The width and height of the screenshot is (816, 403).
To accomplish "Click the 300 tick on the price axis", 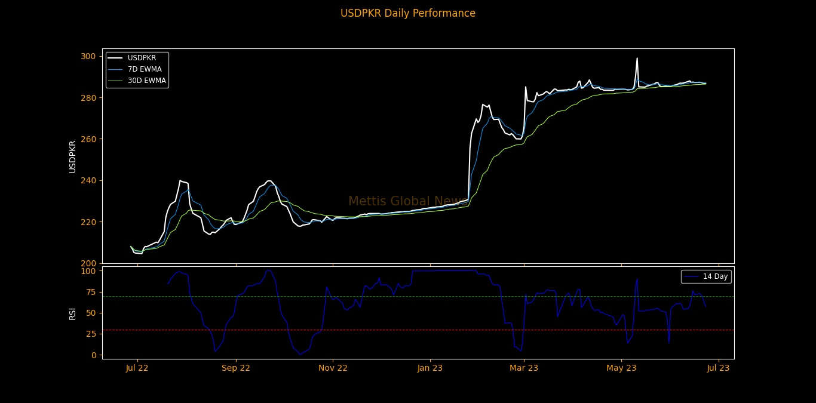I will point(88,56).
